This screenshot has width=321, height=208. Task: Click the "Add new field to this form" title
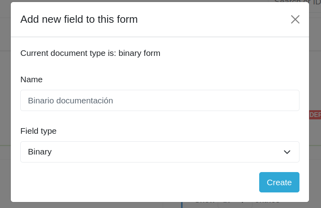click(x=79, y=19)
